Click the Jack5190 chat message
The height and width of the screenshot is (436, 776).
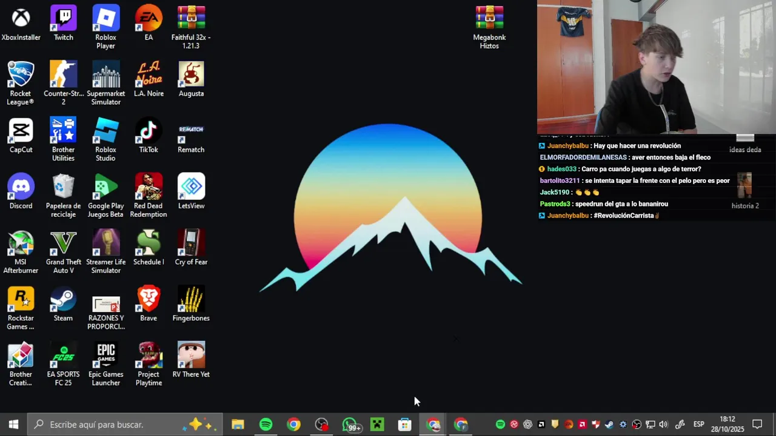pos(569,193)
